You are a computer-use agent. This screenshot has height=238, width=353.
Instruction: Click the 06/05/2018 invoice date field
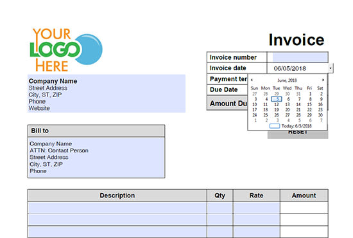[x=298, y=68]
